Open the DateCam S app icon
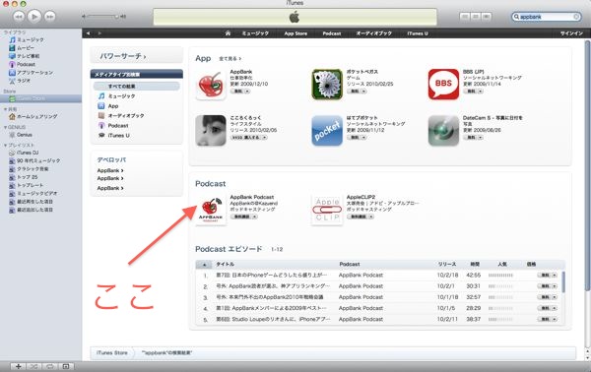 point(443,131)
